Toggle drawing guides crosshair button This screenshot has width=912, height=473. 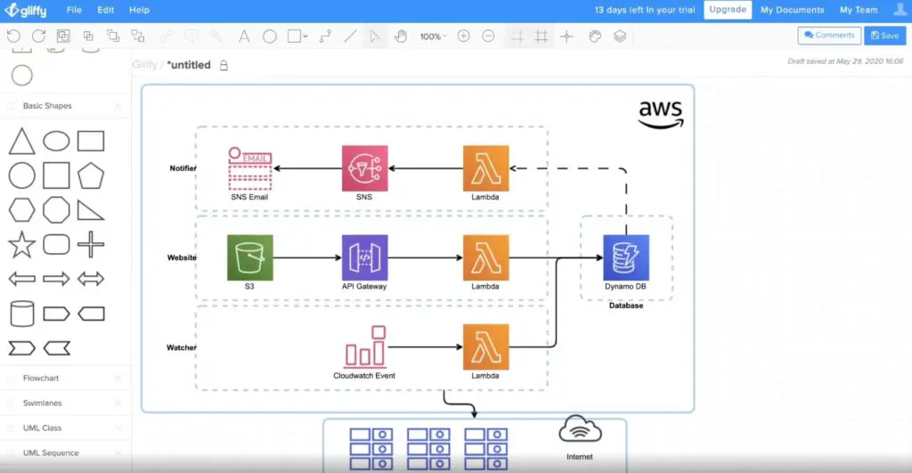(x=566, y=36)
